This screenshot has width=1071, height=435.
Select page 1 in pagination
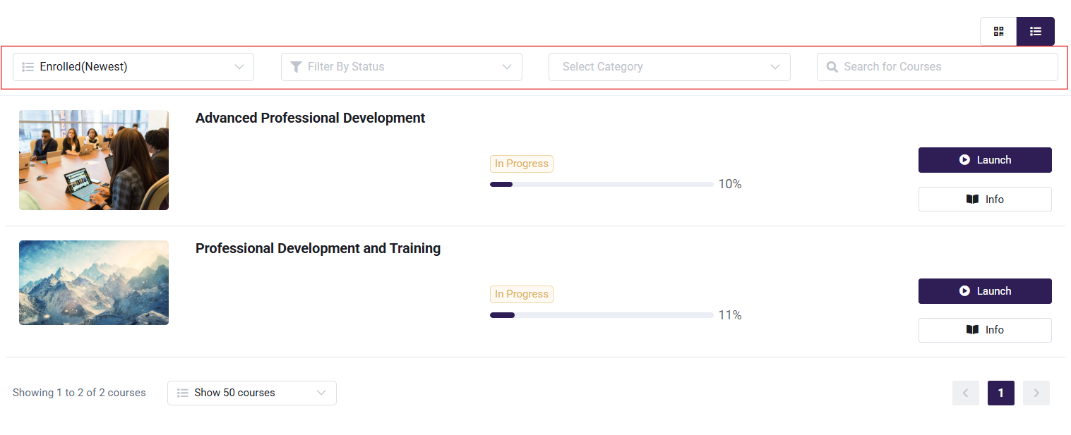pyautogui.click(x=1001, y=393)
